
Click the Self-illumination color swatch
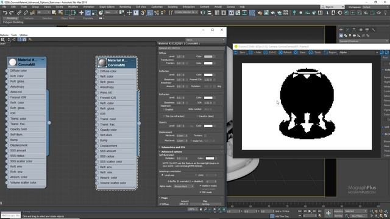[210, 158]
